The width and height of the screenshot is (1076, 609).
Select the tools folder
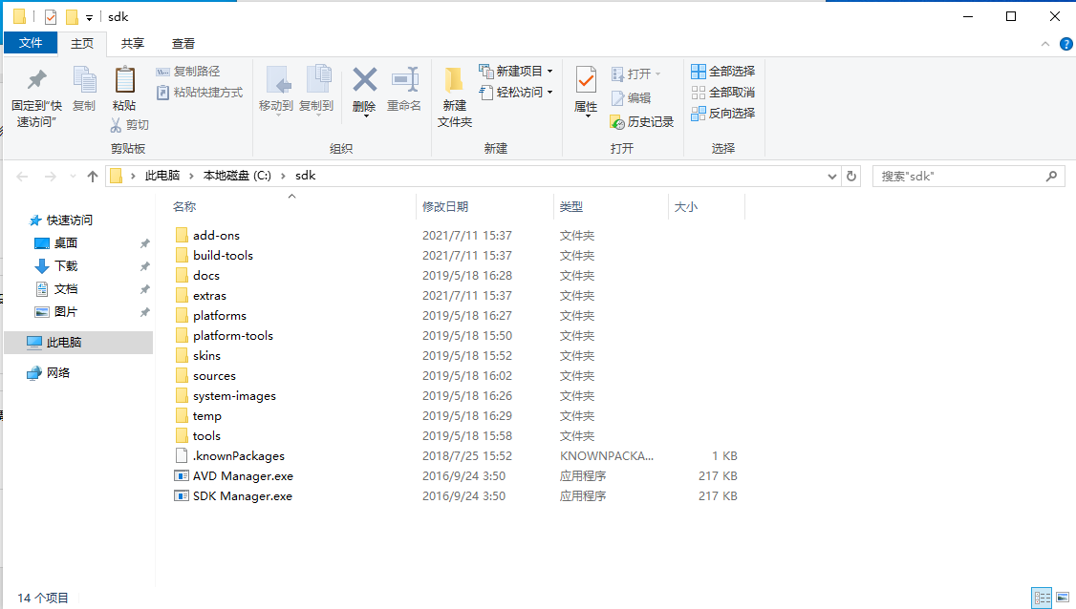206,436
